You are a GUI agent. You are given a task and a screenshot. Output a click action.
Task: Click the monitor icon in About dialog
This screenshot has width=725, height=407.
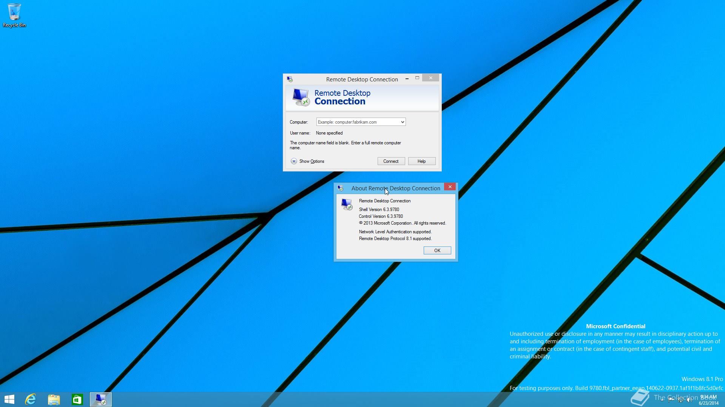coord(347,204)
